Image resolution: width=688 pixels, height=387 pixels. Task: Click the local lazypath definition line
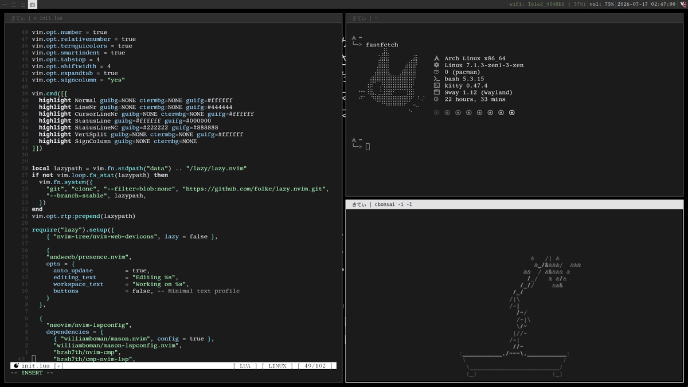pos(139,169)
